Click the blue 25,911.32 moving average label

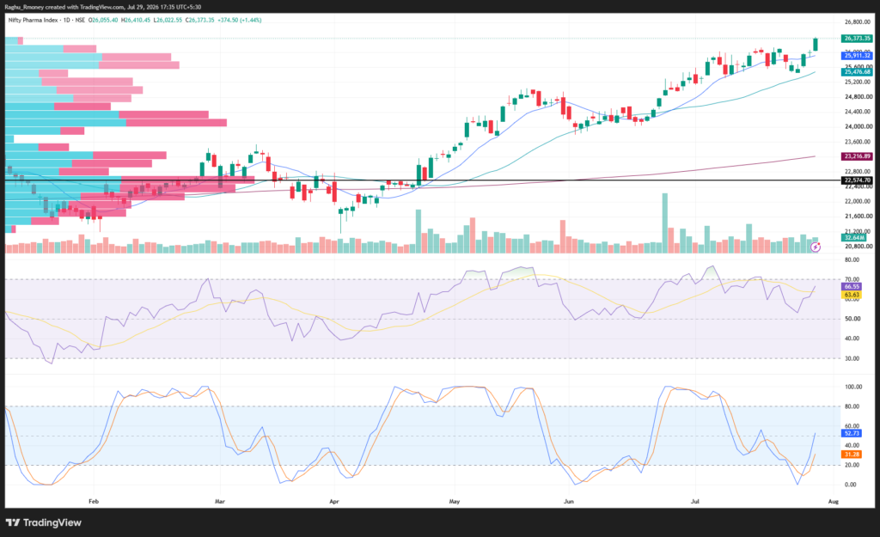point(857,55)
